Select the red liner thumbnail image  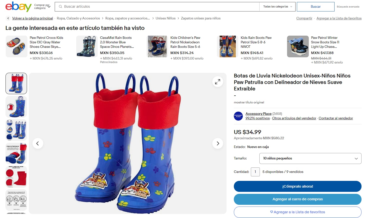[16, 177]
